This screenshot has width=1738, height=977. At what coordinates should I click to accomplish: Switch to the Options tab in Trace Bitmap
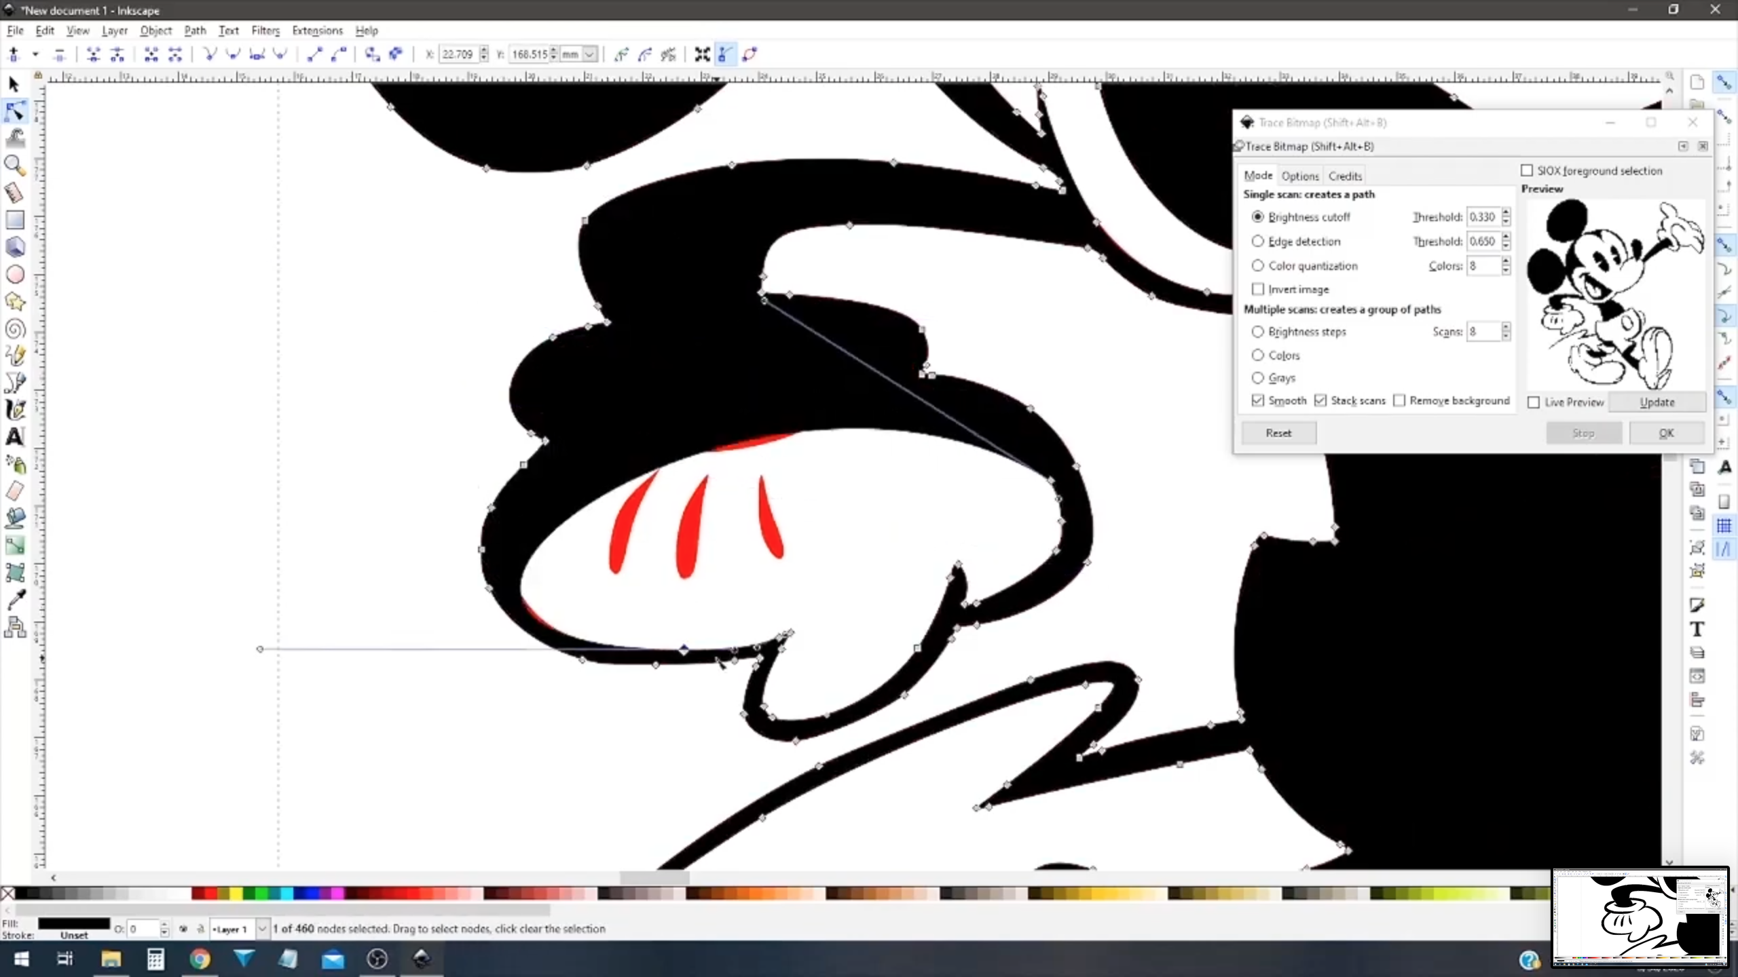(1301, 175)
